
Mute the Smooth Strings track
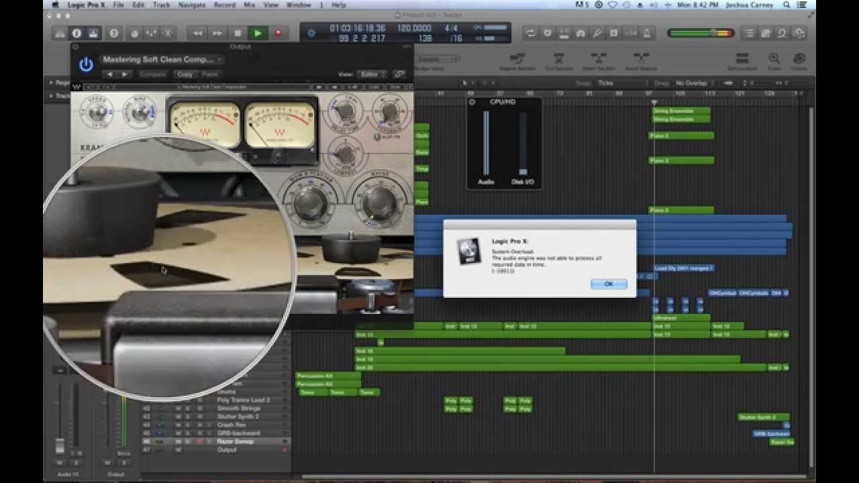pos(179,408)
